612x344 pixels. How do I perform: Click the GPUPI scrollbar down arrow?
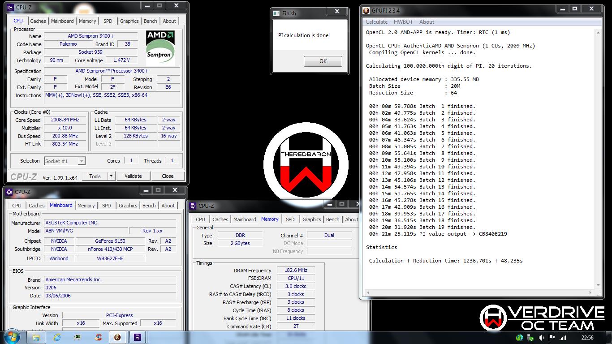[x=599, y=286]
